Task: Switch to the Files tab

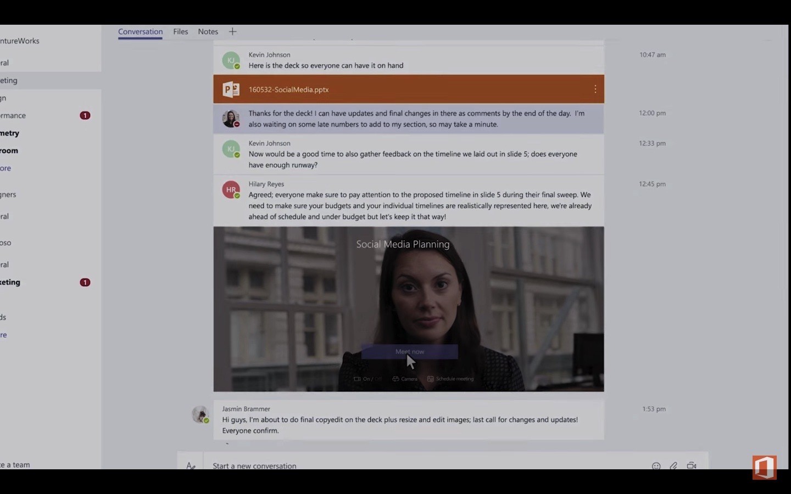Action: 180,32
